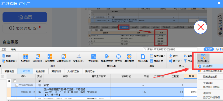Click the 清单工作内容 column header

(99, 76)
